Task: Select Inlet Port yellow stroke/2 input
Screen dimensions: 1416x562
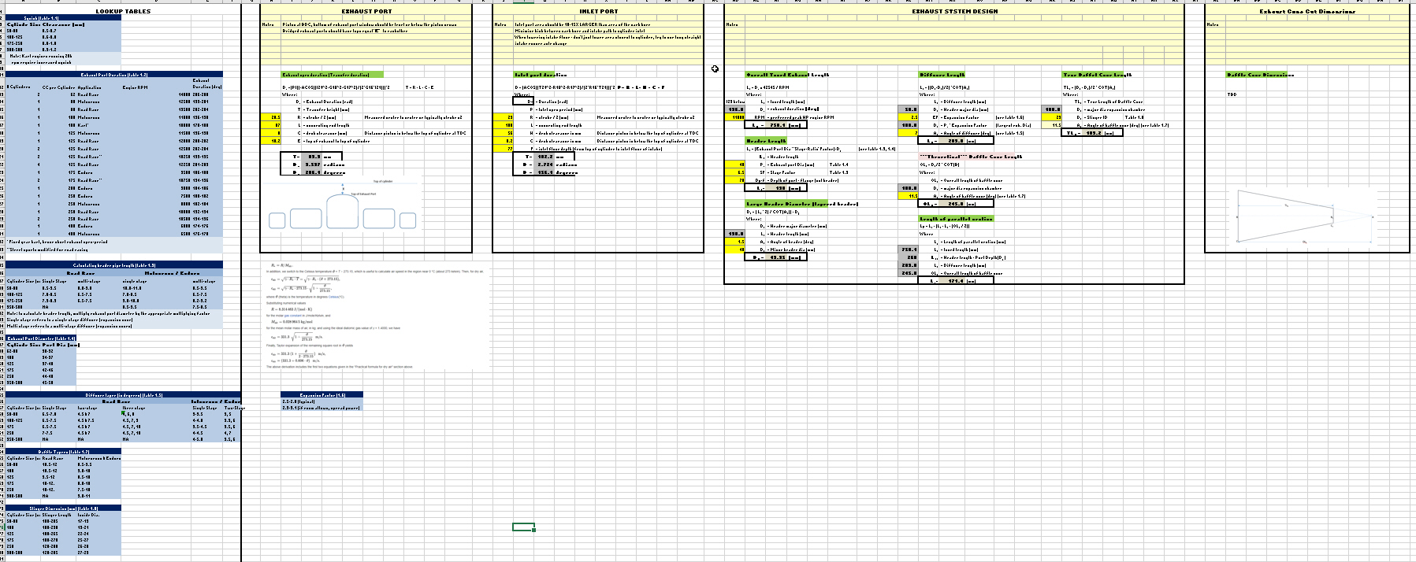Action: coord(504,117)
